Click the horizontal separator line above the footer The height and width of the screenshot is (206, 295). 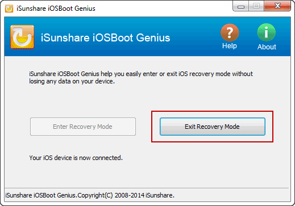coord(147,188)
